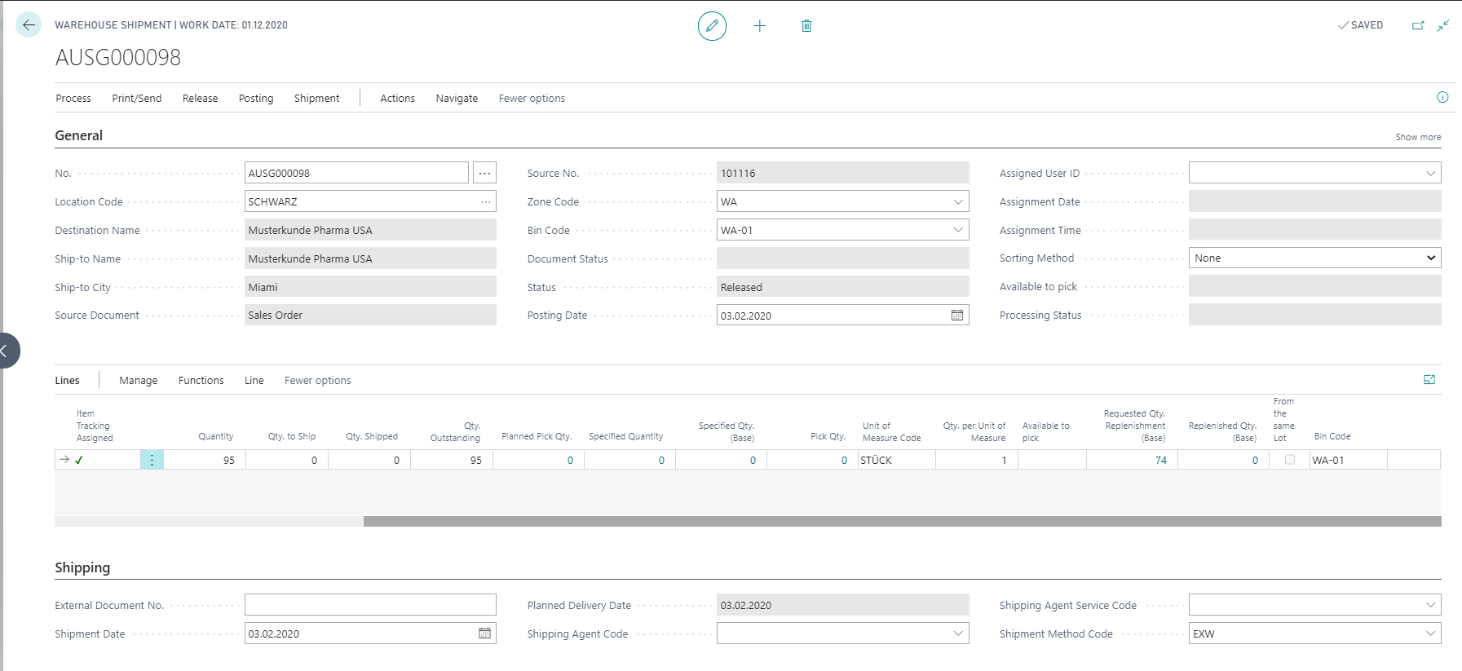Click the External Document No. field

coord(370,605)
